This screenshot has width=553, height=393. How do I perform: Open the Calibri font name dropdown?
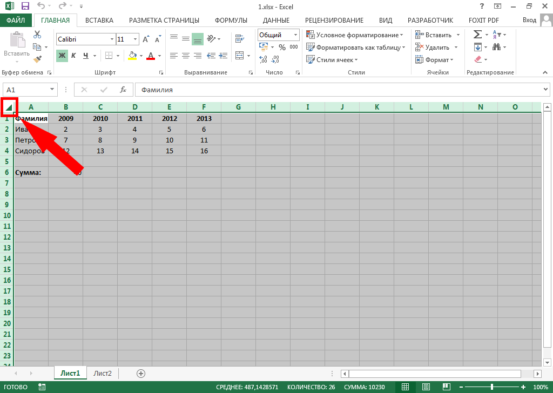coord(112,39)
